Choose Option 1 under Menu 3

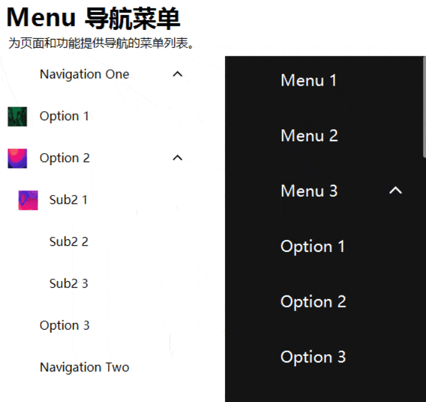313,246
